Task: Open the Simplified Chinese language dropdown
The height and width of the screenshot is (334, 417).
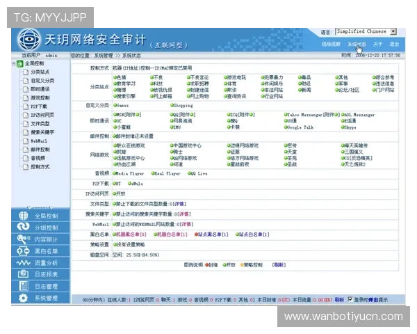Action: (x=366, y=31)
